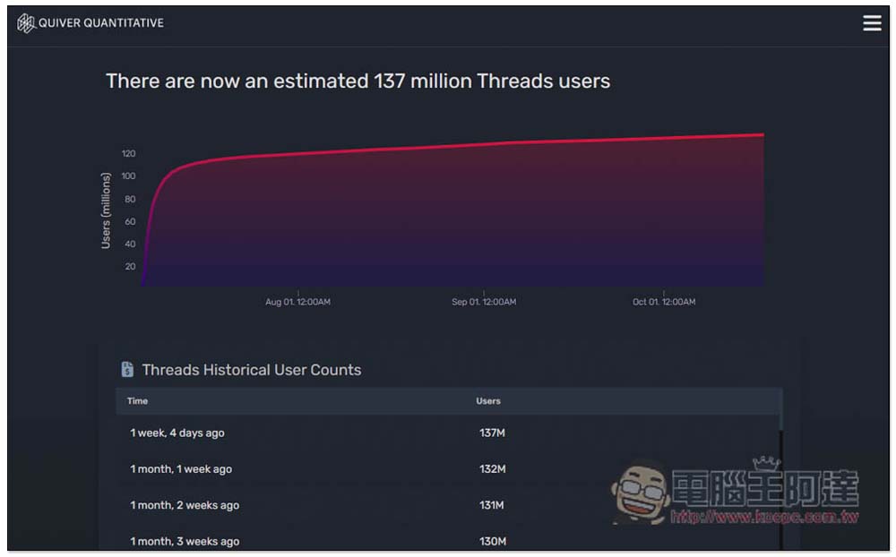Click the Sep 01 marker on chart axis
The height and width of the screenshot is (557, 896).
point(484,302)
